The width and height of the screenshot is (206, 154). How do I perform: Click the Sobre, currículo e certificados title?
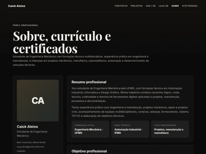coord(62,42)
